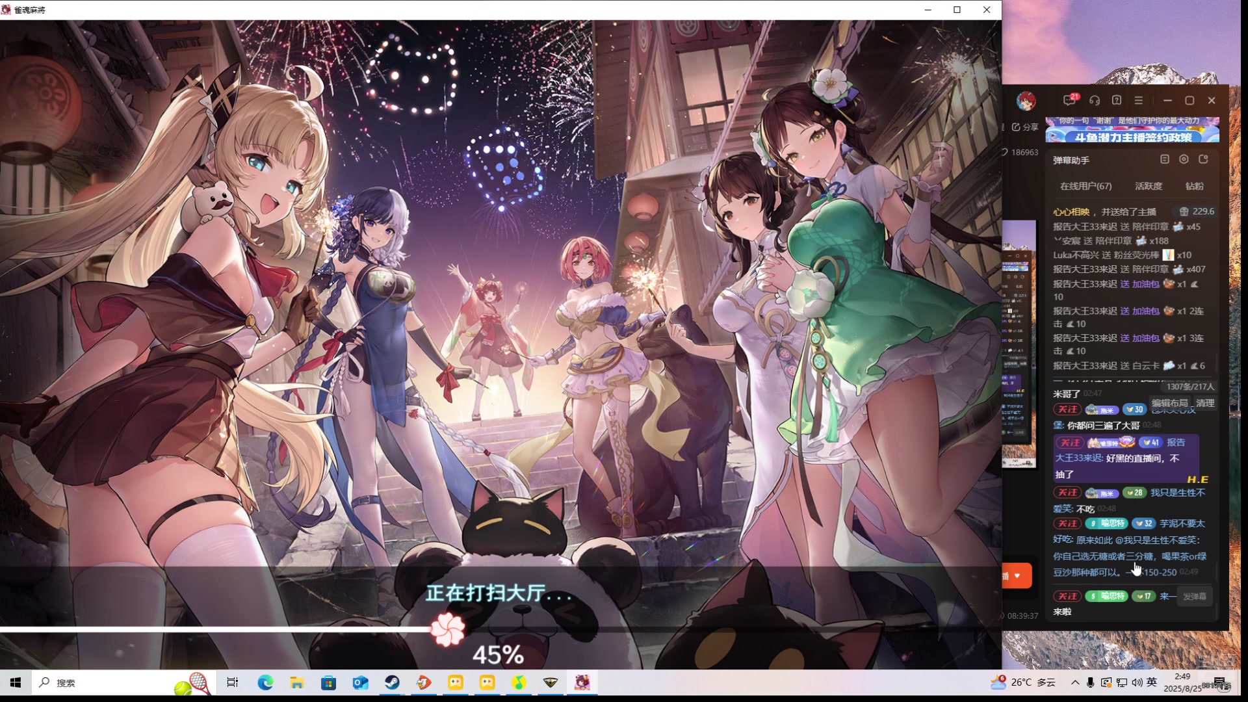Open the first yellow chat app taskbar icon
1248x702 pixels.
pos(456,682)
